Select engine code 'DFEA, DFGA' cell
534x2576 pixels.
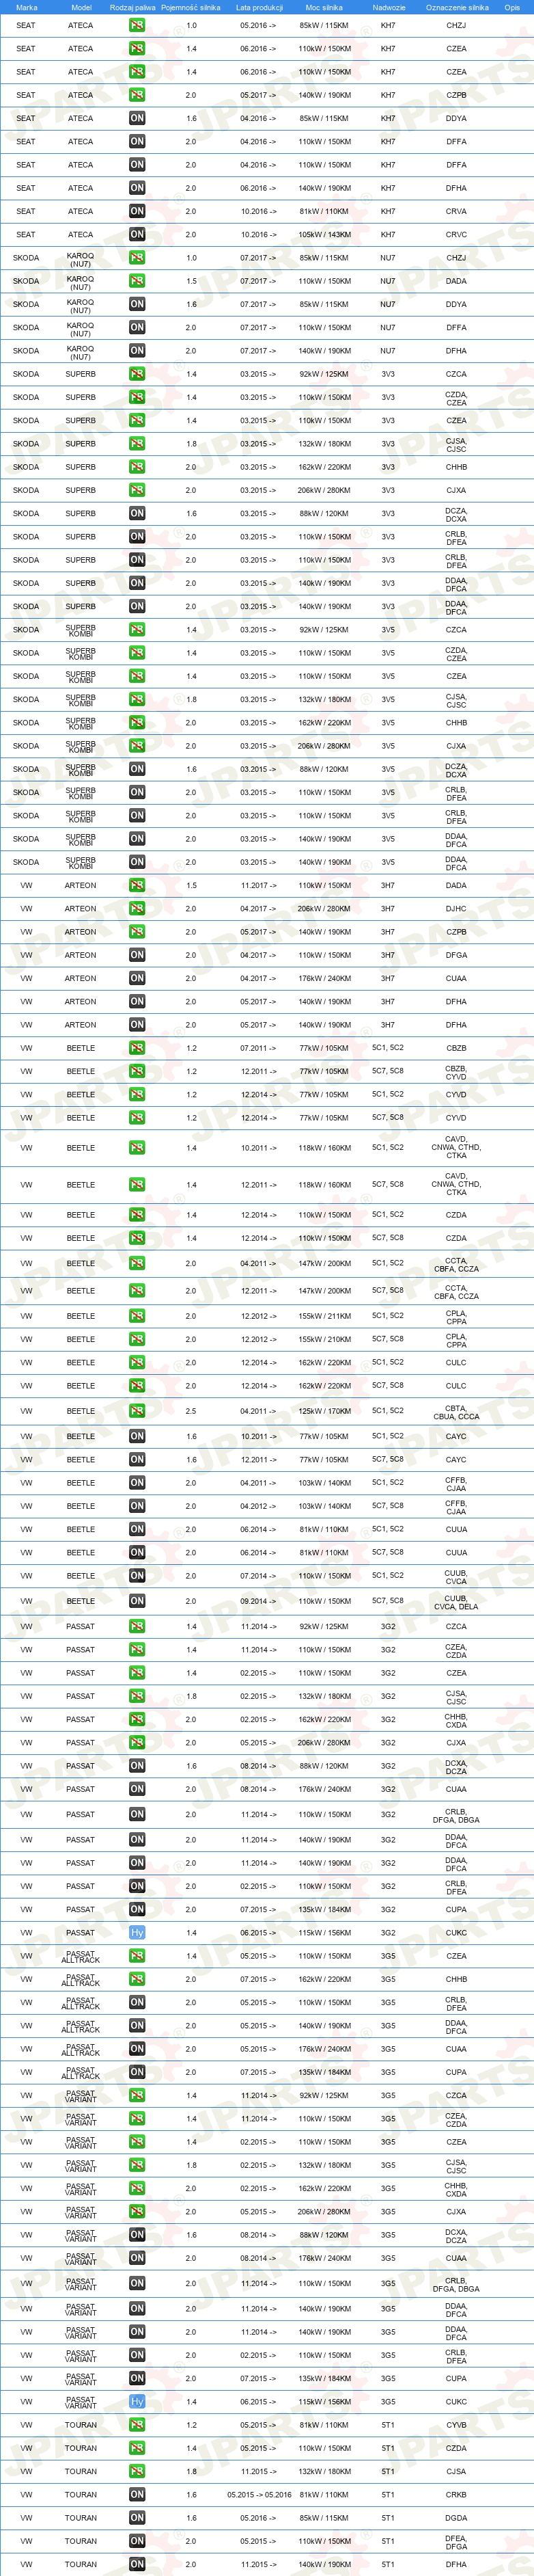tap(456, 2542)
